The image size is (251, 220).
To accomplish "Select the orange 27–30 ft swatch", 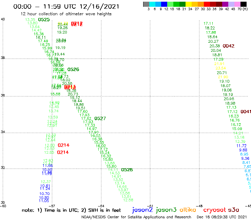I will [x=201, y=4].
